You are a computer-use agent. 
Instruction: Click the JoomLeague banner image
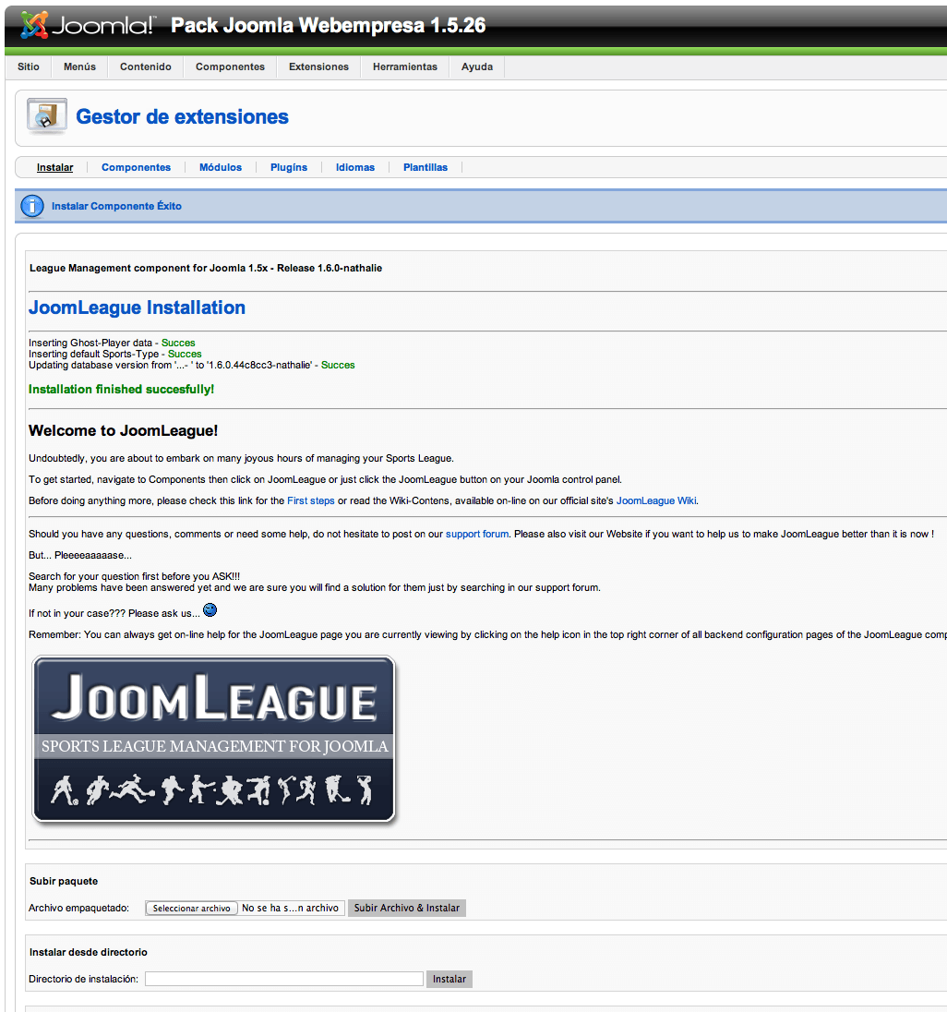(x=213, y=739)
